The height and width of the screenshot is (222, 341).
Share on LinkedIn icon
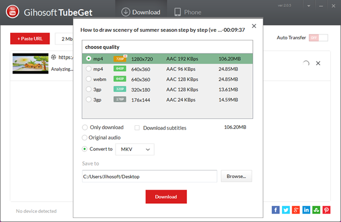[306, 210]
